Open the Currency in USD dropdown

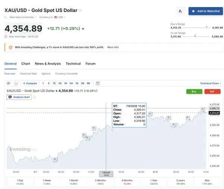[52, 17]
